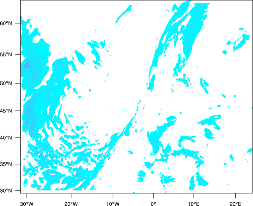This screenshot has height=206, width=253.
Task: Click the 0° longitude label
Action: tap(153, 204)
